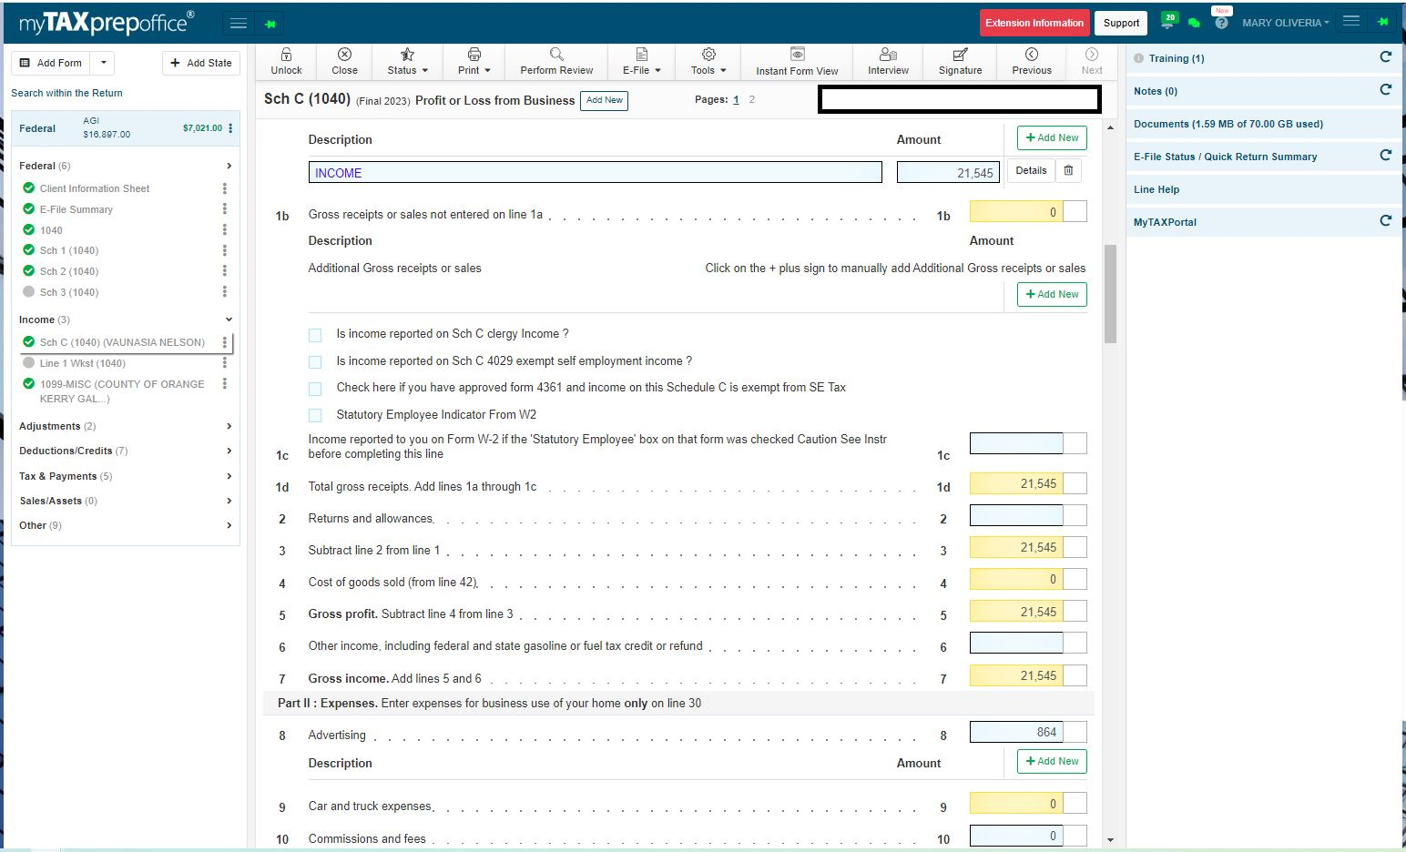This screenshot has width=1406, height=852.
Task: Delete the INCOME row with trash icon
Action: [1069, 170]
